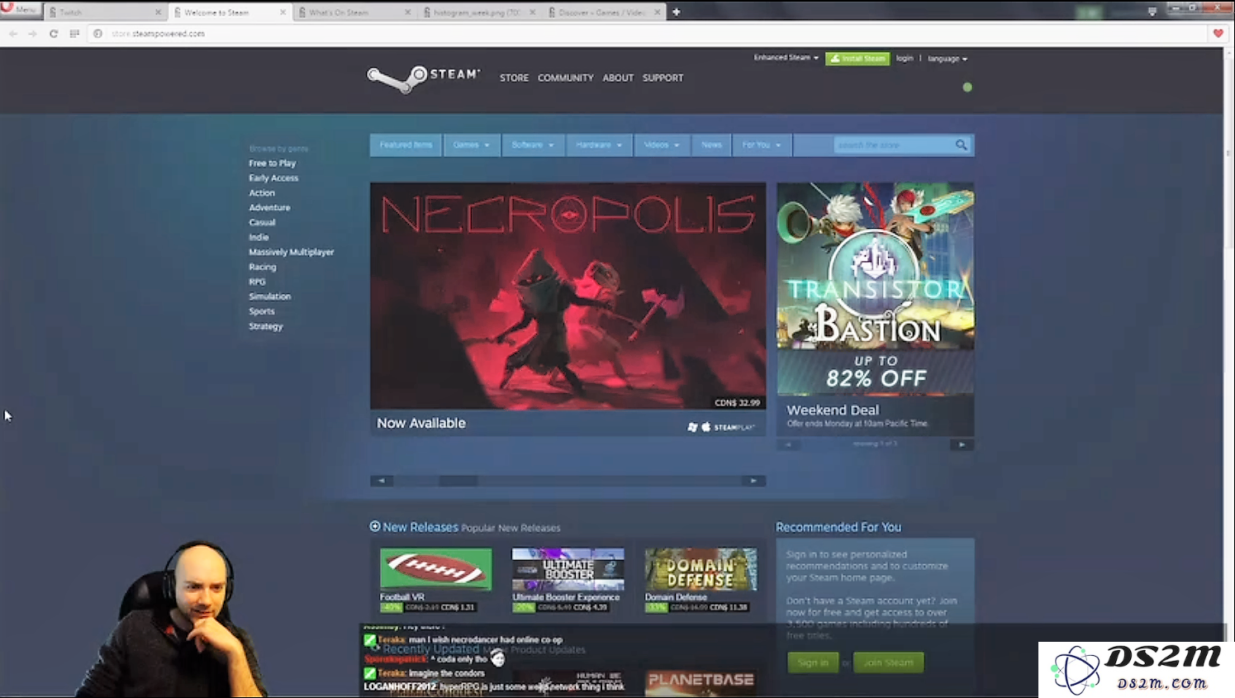Screen dimensions: 1235x698
Task: Open STORE in Steam header
Action: 514,78
